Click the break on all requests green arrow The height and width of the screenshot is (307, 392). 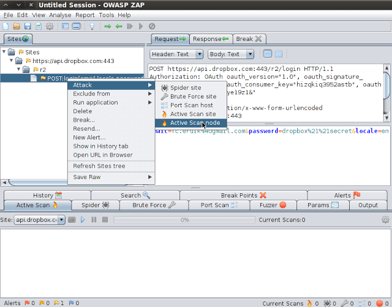pos(108,26)
